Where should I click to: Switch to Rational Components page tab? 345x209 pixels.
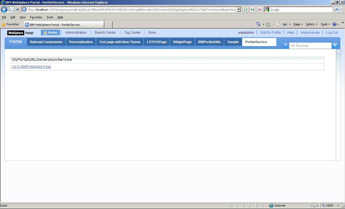click(46, 42)
